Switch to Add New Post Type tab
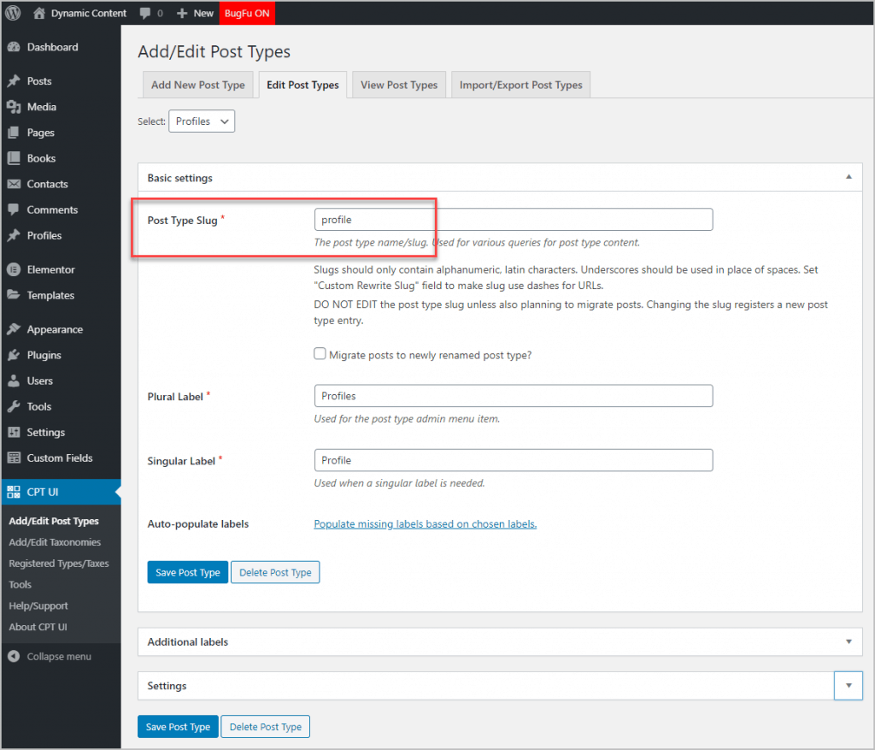Image resolution: width=875 pixels, height=750 pixels. (x=198, y=85)
